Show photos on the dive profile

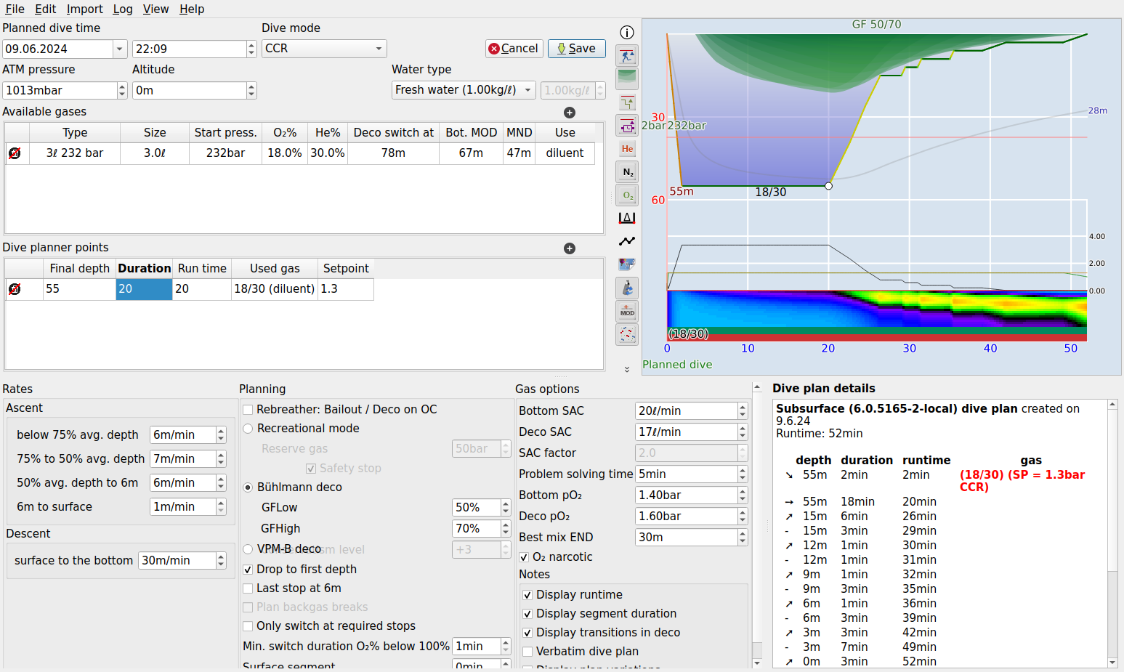point(626,264)
